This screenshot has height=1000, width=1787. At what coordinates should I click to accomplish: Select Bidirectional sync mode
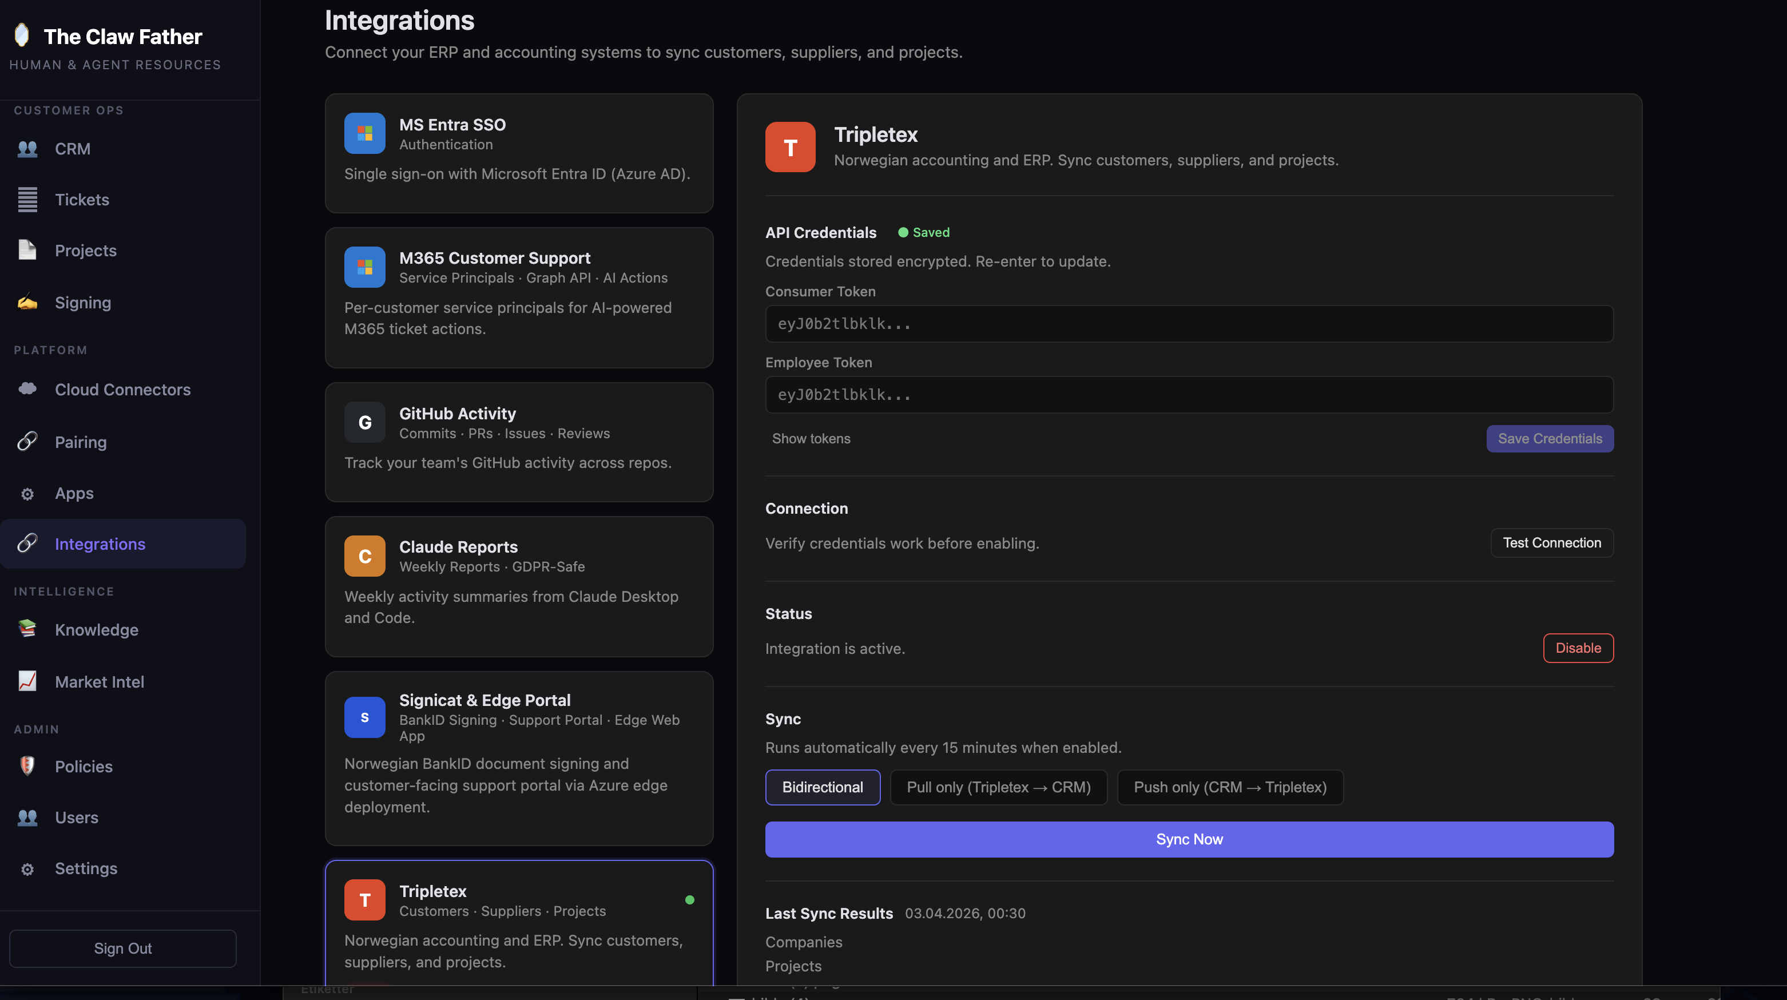[x=822, y=787]
